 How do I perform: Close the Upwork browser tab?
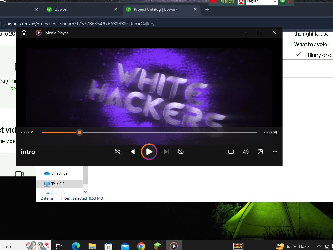(116, 9)
